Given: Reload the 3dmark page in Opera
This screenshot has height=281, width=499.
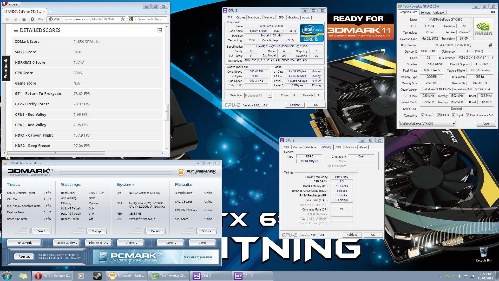Looking at the screenshot, I should tap(32, 19).
